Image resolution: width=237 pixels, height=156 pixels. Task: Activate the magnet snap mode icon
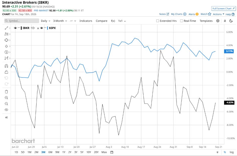6,66
